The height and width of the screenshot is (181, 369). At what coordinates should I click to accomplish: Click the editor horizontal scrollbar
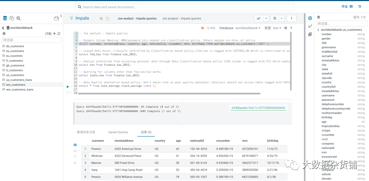click(x=169, y=94)
